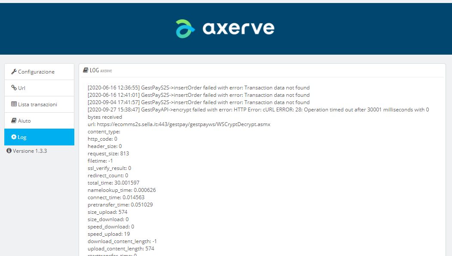Screen dimensions: 452x256
Task: Click the 'bytes received' continuation line
Action: (x=105, y=117)
